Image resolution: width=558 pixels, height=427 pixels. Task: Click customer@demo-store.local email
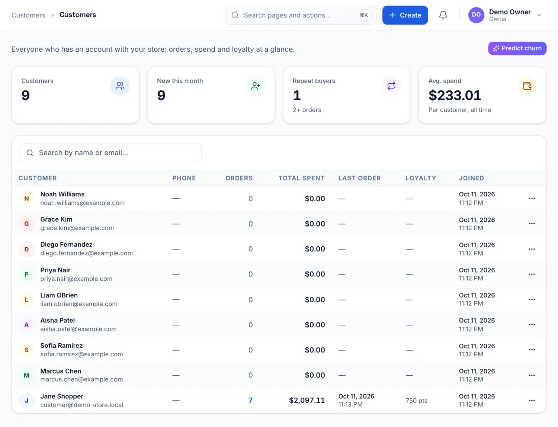pos(82,405)
